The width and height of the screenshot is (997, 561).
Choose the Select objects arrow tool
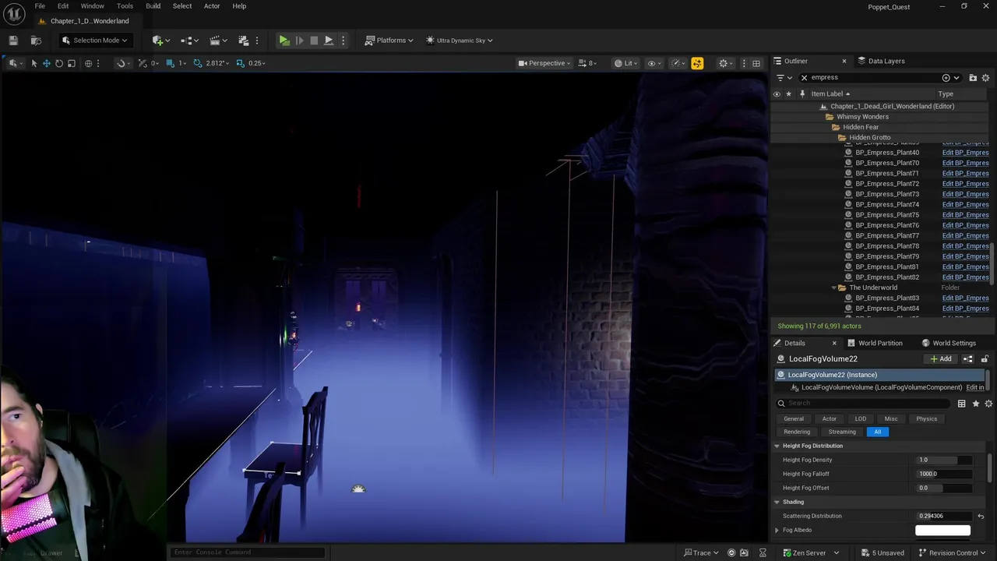[33, 63]
